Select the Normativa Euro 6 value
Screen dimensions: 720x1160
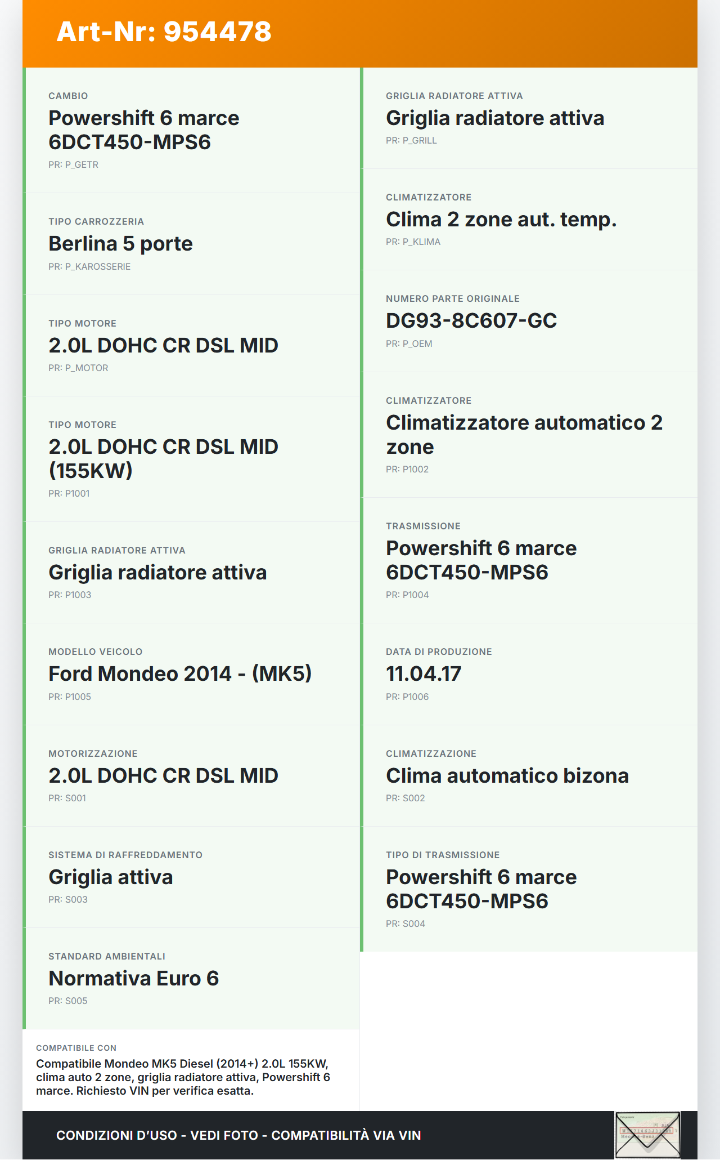pyautogui.click(x=133, y=978)
